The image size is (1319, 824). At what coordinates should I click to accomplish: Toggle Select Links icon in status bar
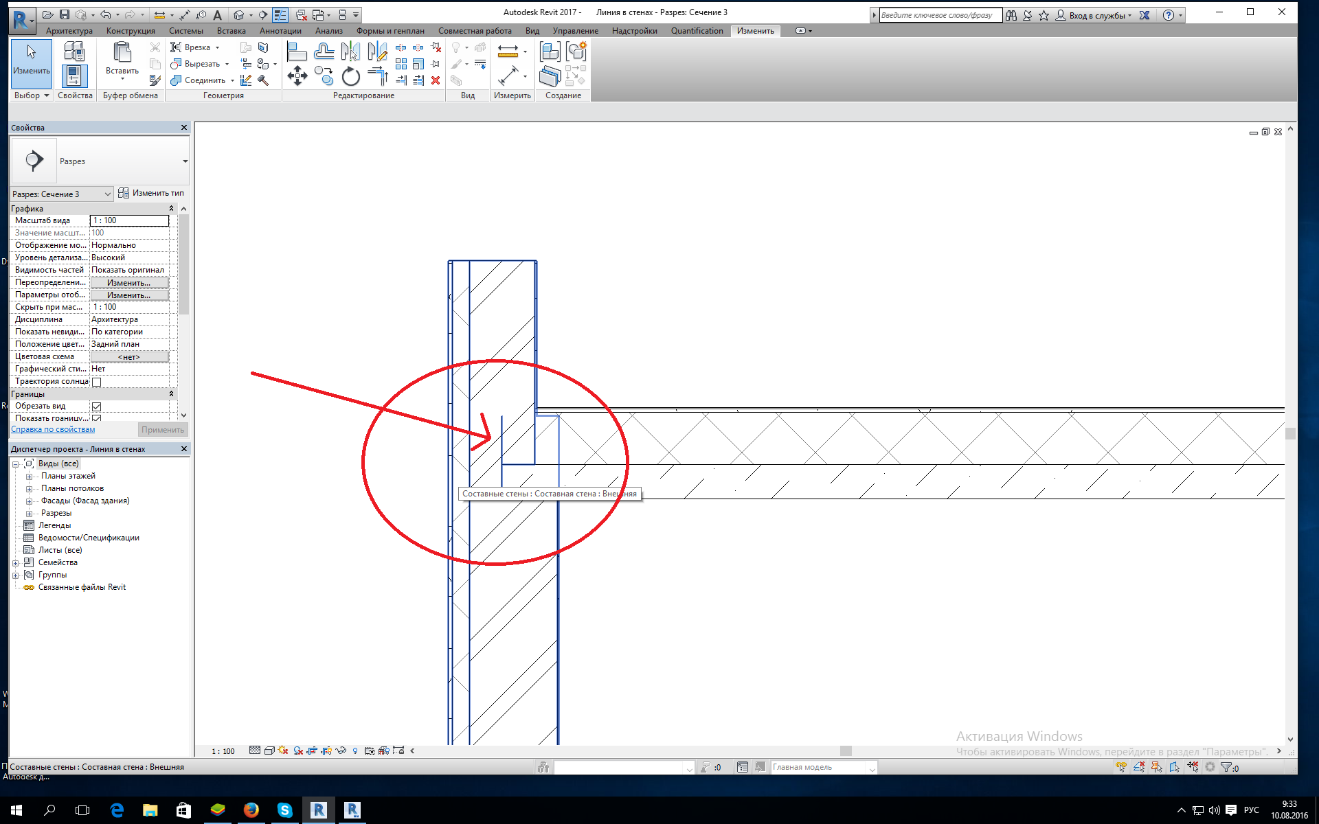(1121, 767)
